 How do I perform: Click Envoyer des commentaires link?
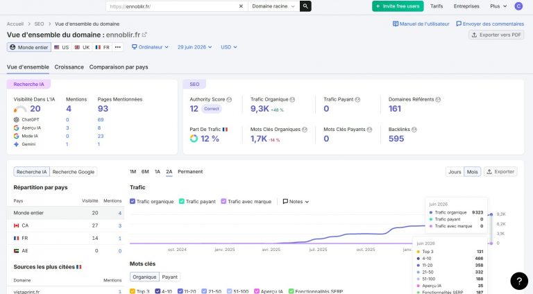pyautogui.click(x=490, y=24)
